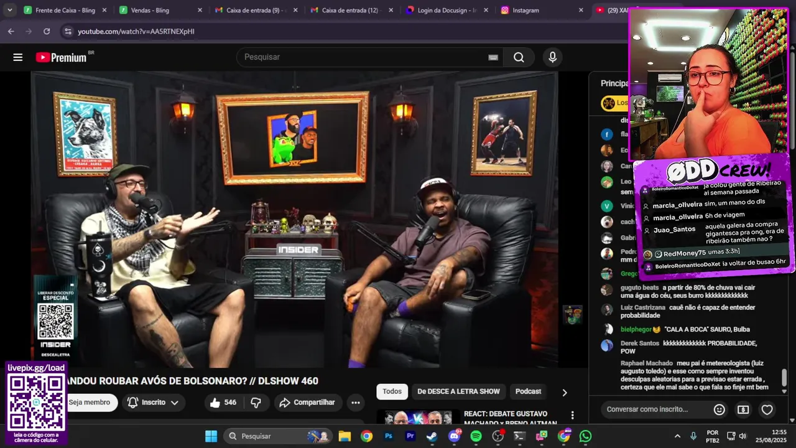Viewport: 796px width, 448px height.
Task: Open Premiere Pro from the taskbar
Action: [x=410, y=436]
